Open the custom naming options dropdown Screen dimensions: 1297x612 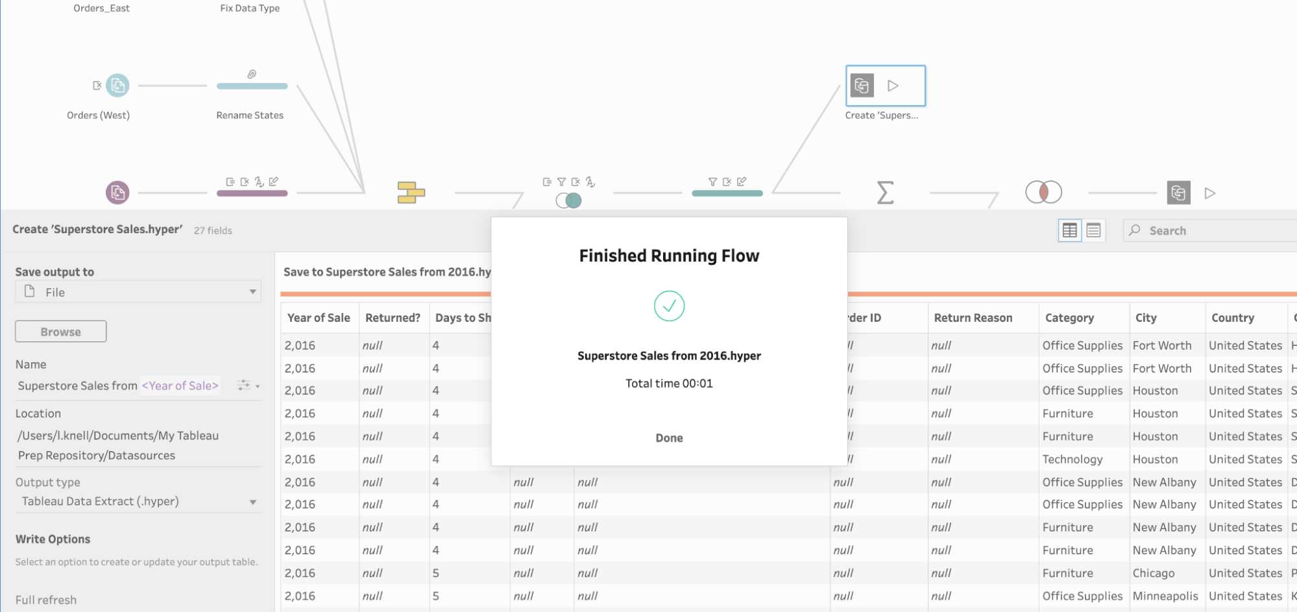248,386
